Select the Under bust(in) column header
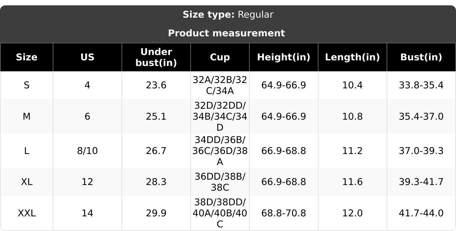 click(x=156, y=57)
